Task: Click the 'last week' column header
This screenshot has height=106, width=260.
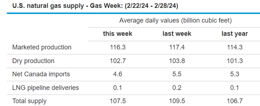Action: click(x=177, y=34)
